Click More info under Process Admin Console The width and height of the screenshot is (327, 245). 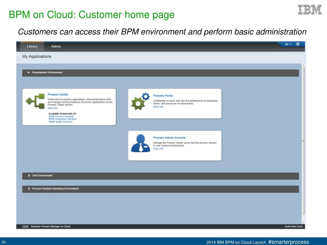(x=159, y=149)
